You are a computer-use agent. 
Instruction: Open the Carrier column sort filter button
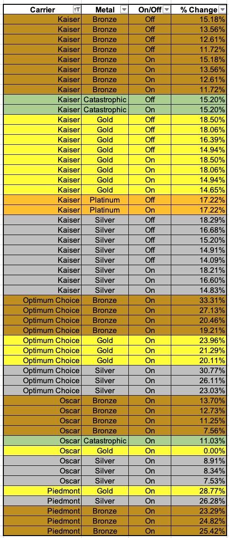click(x=77, y=10)
